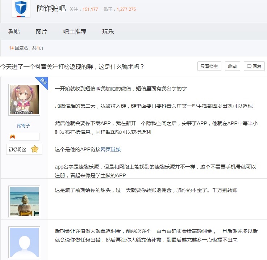Screen dimensions: 267x260
Task: Click the blue 楼主 ribbon badge
Action: click(x=42, y=82)
